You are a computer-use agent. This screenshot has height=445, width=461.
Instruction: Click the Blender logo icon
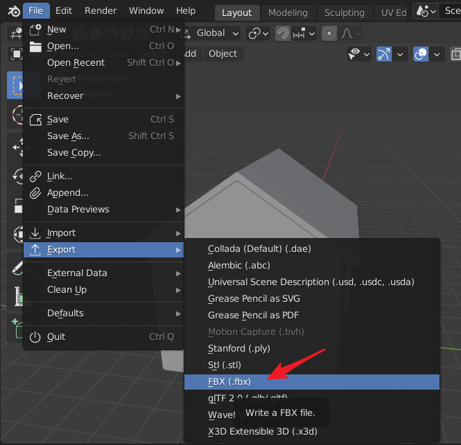click(14, 12)
